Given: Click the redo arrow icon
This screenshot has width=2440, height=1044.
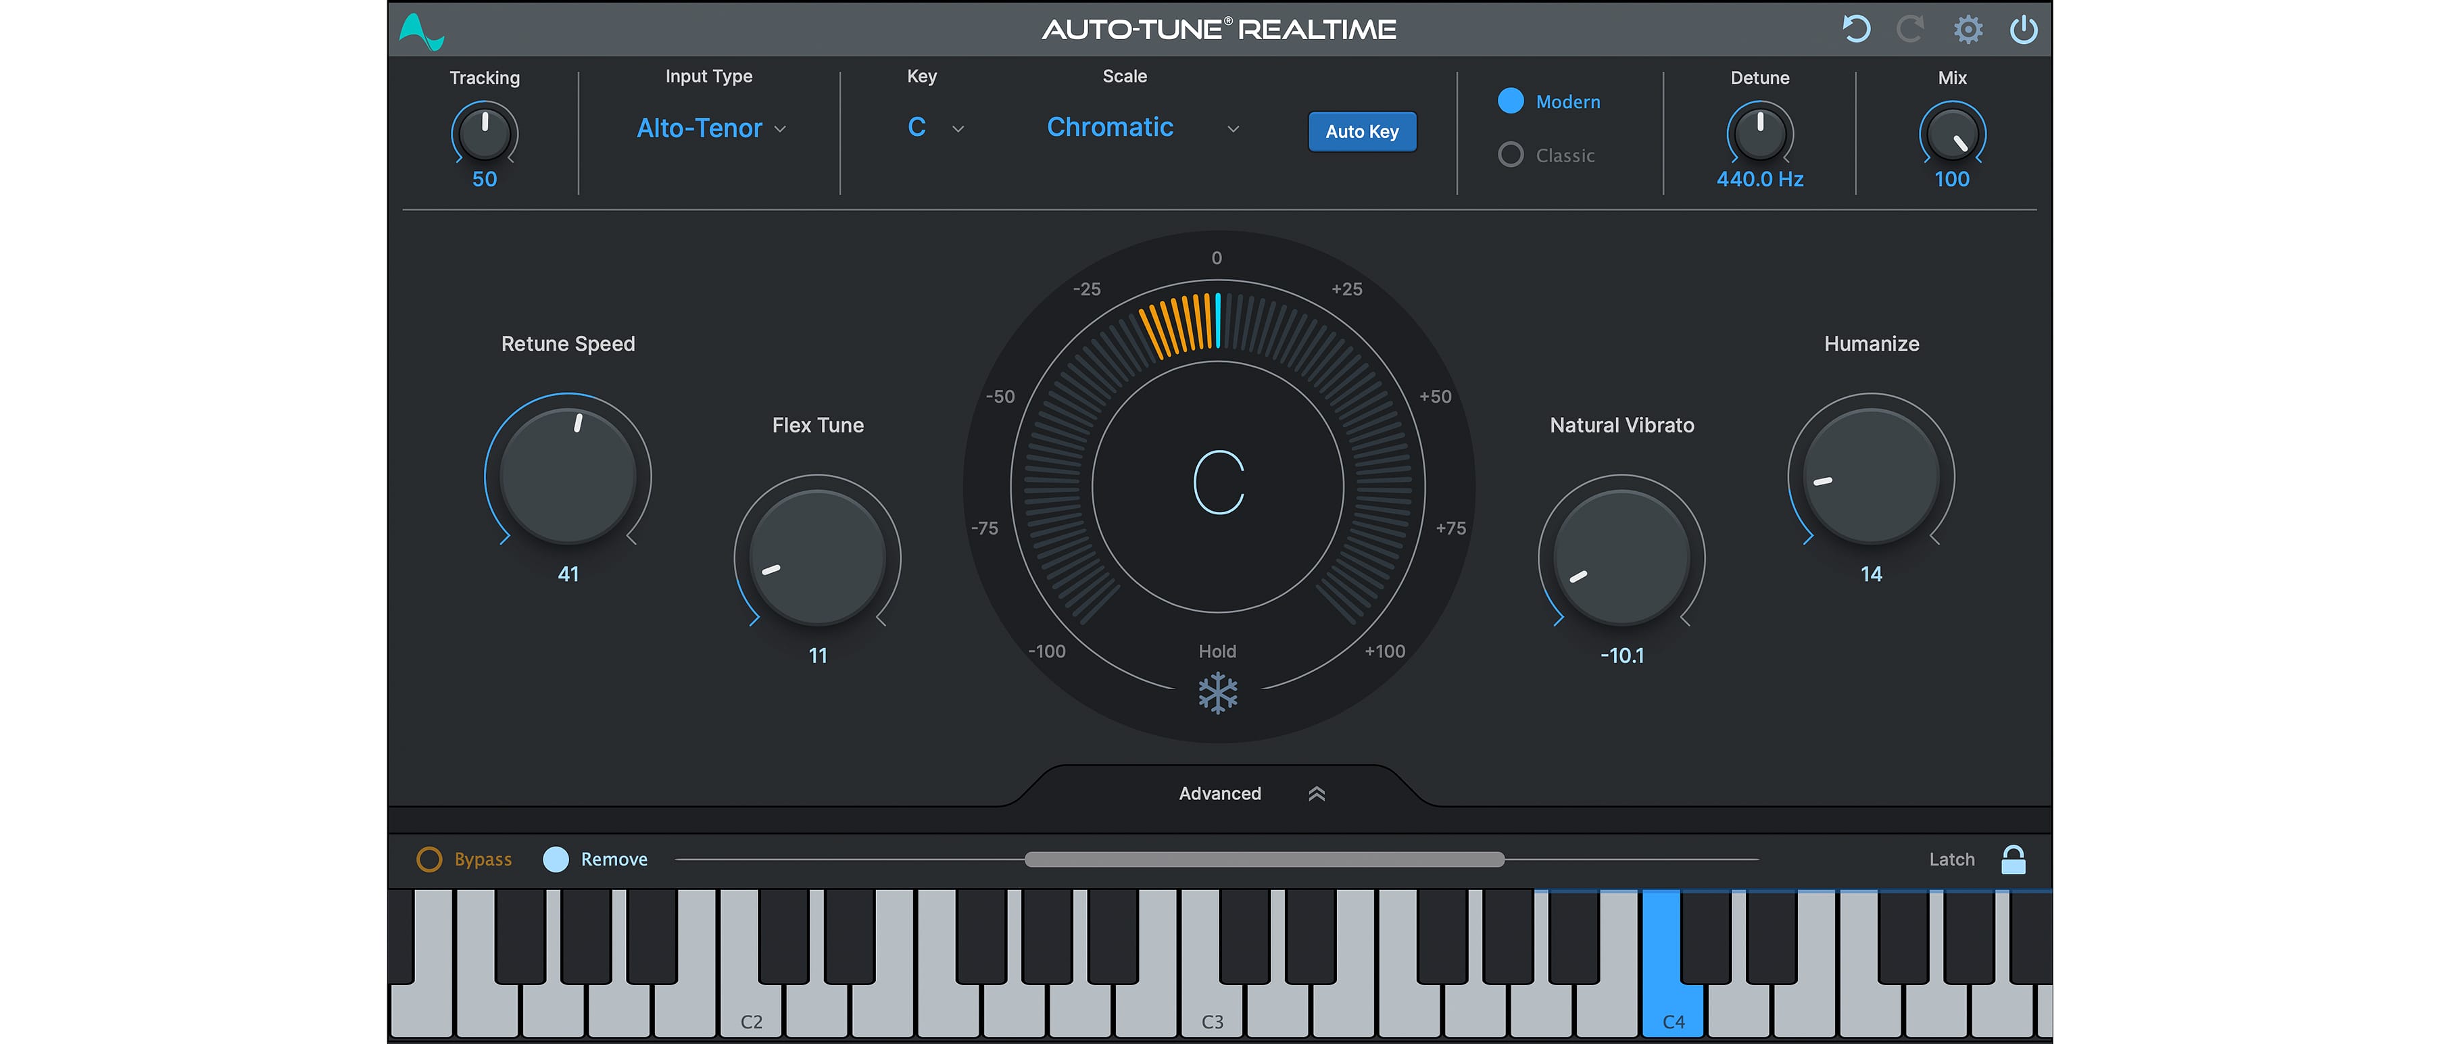Looking at the screenshot, I should click(x=1909, y=29).
